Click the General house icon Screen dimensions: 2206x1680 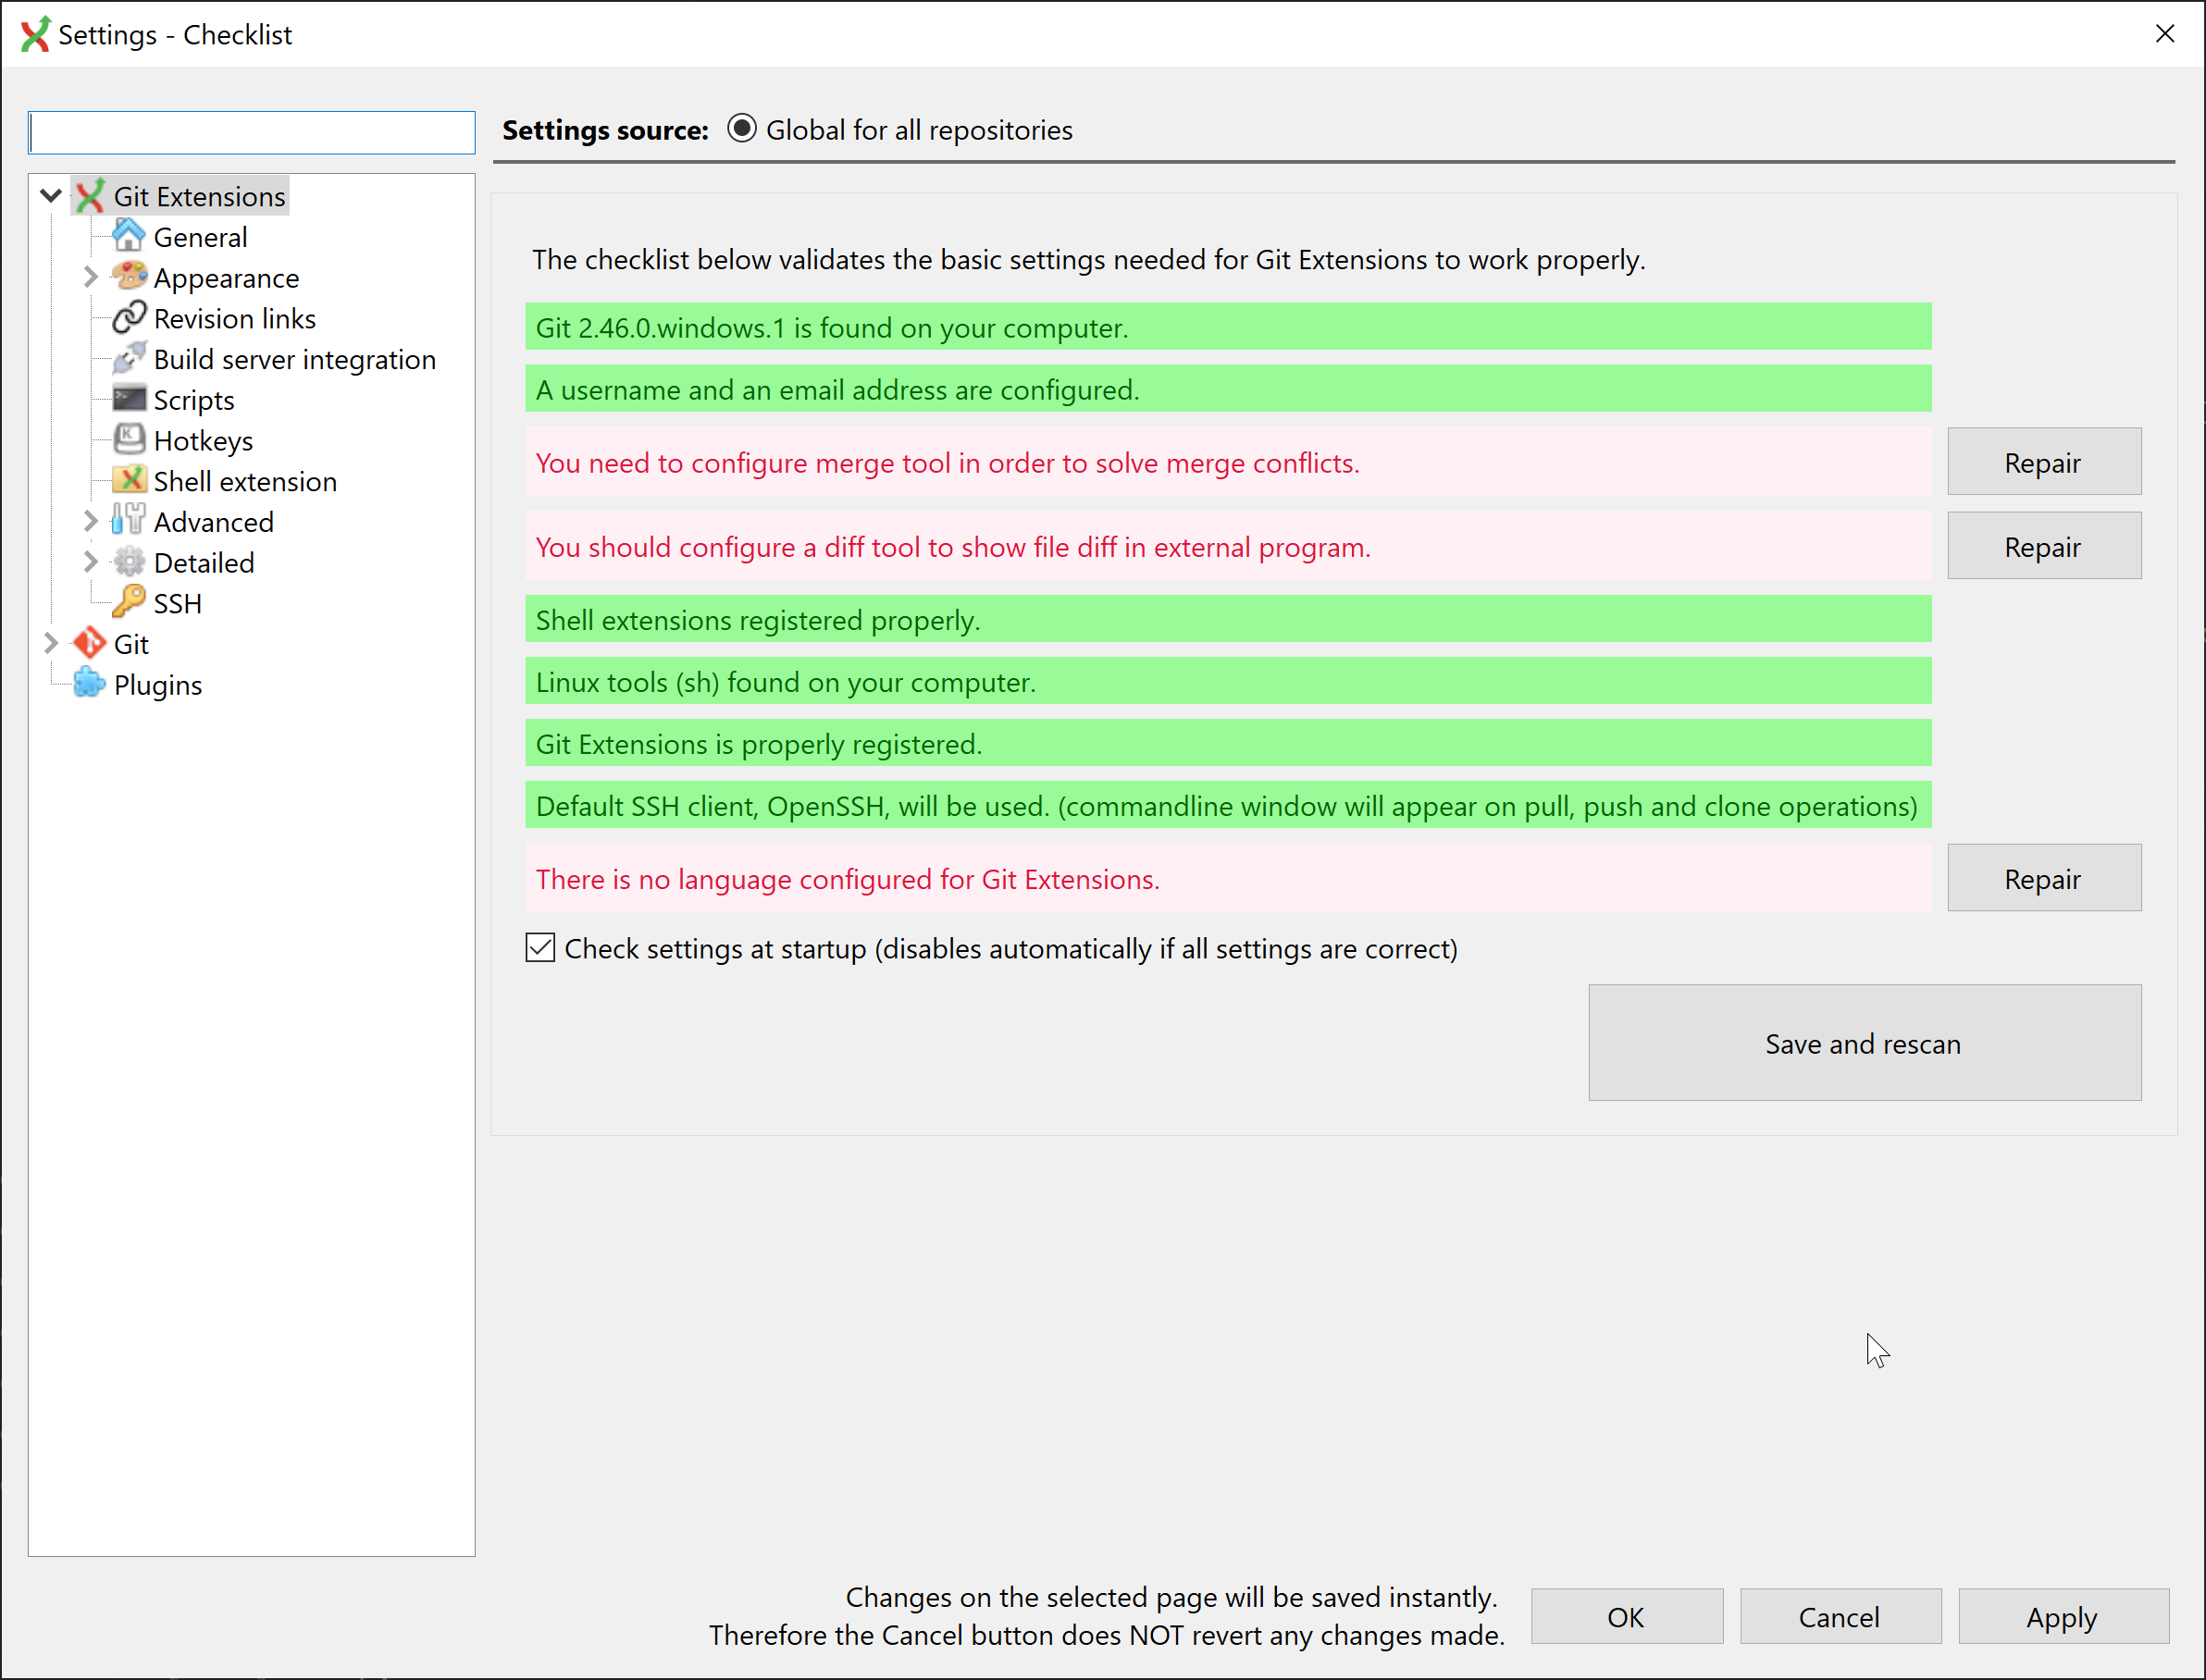click(128, 237)
